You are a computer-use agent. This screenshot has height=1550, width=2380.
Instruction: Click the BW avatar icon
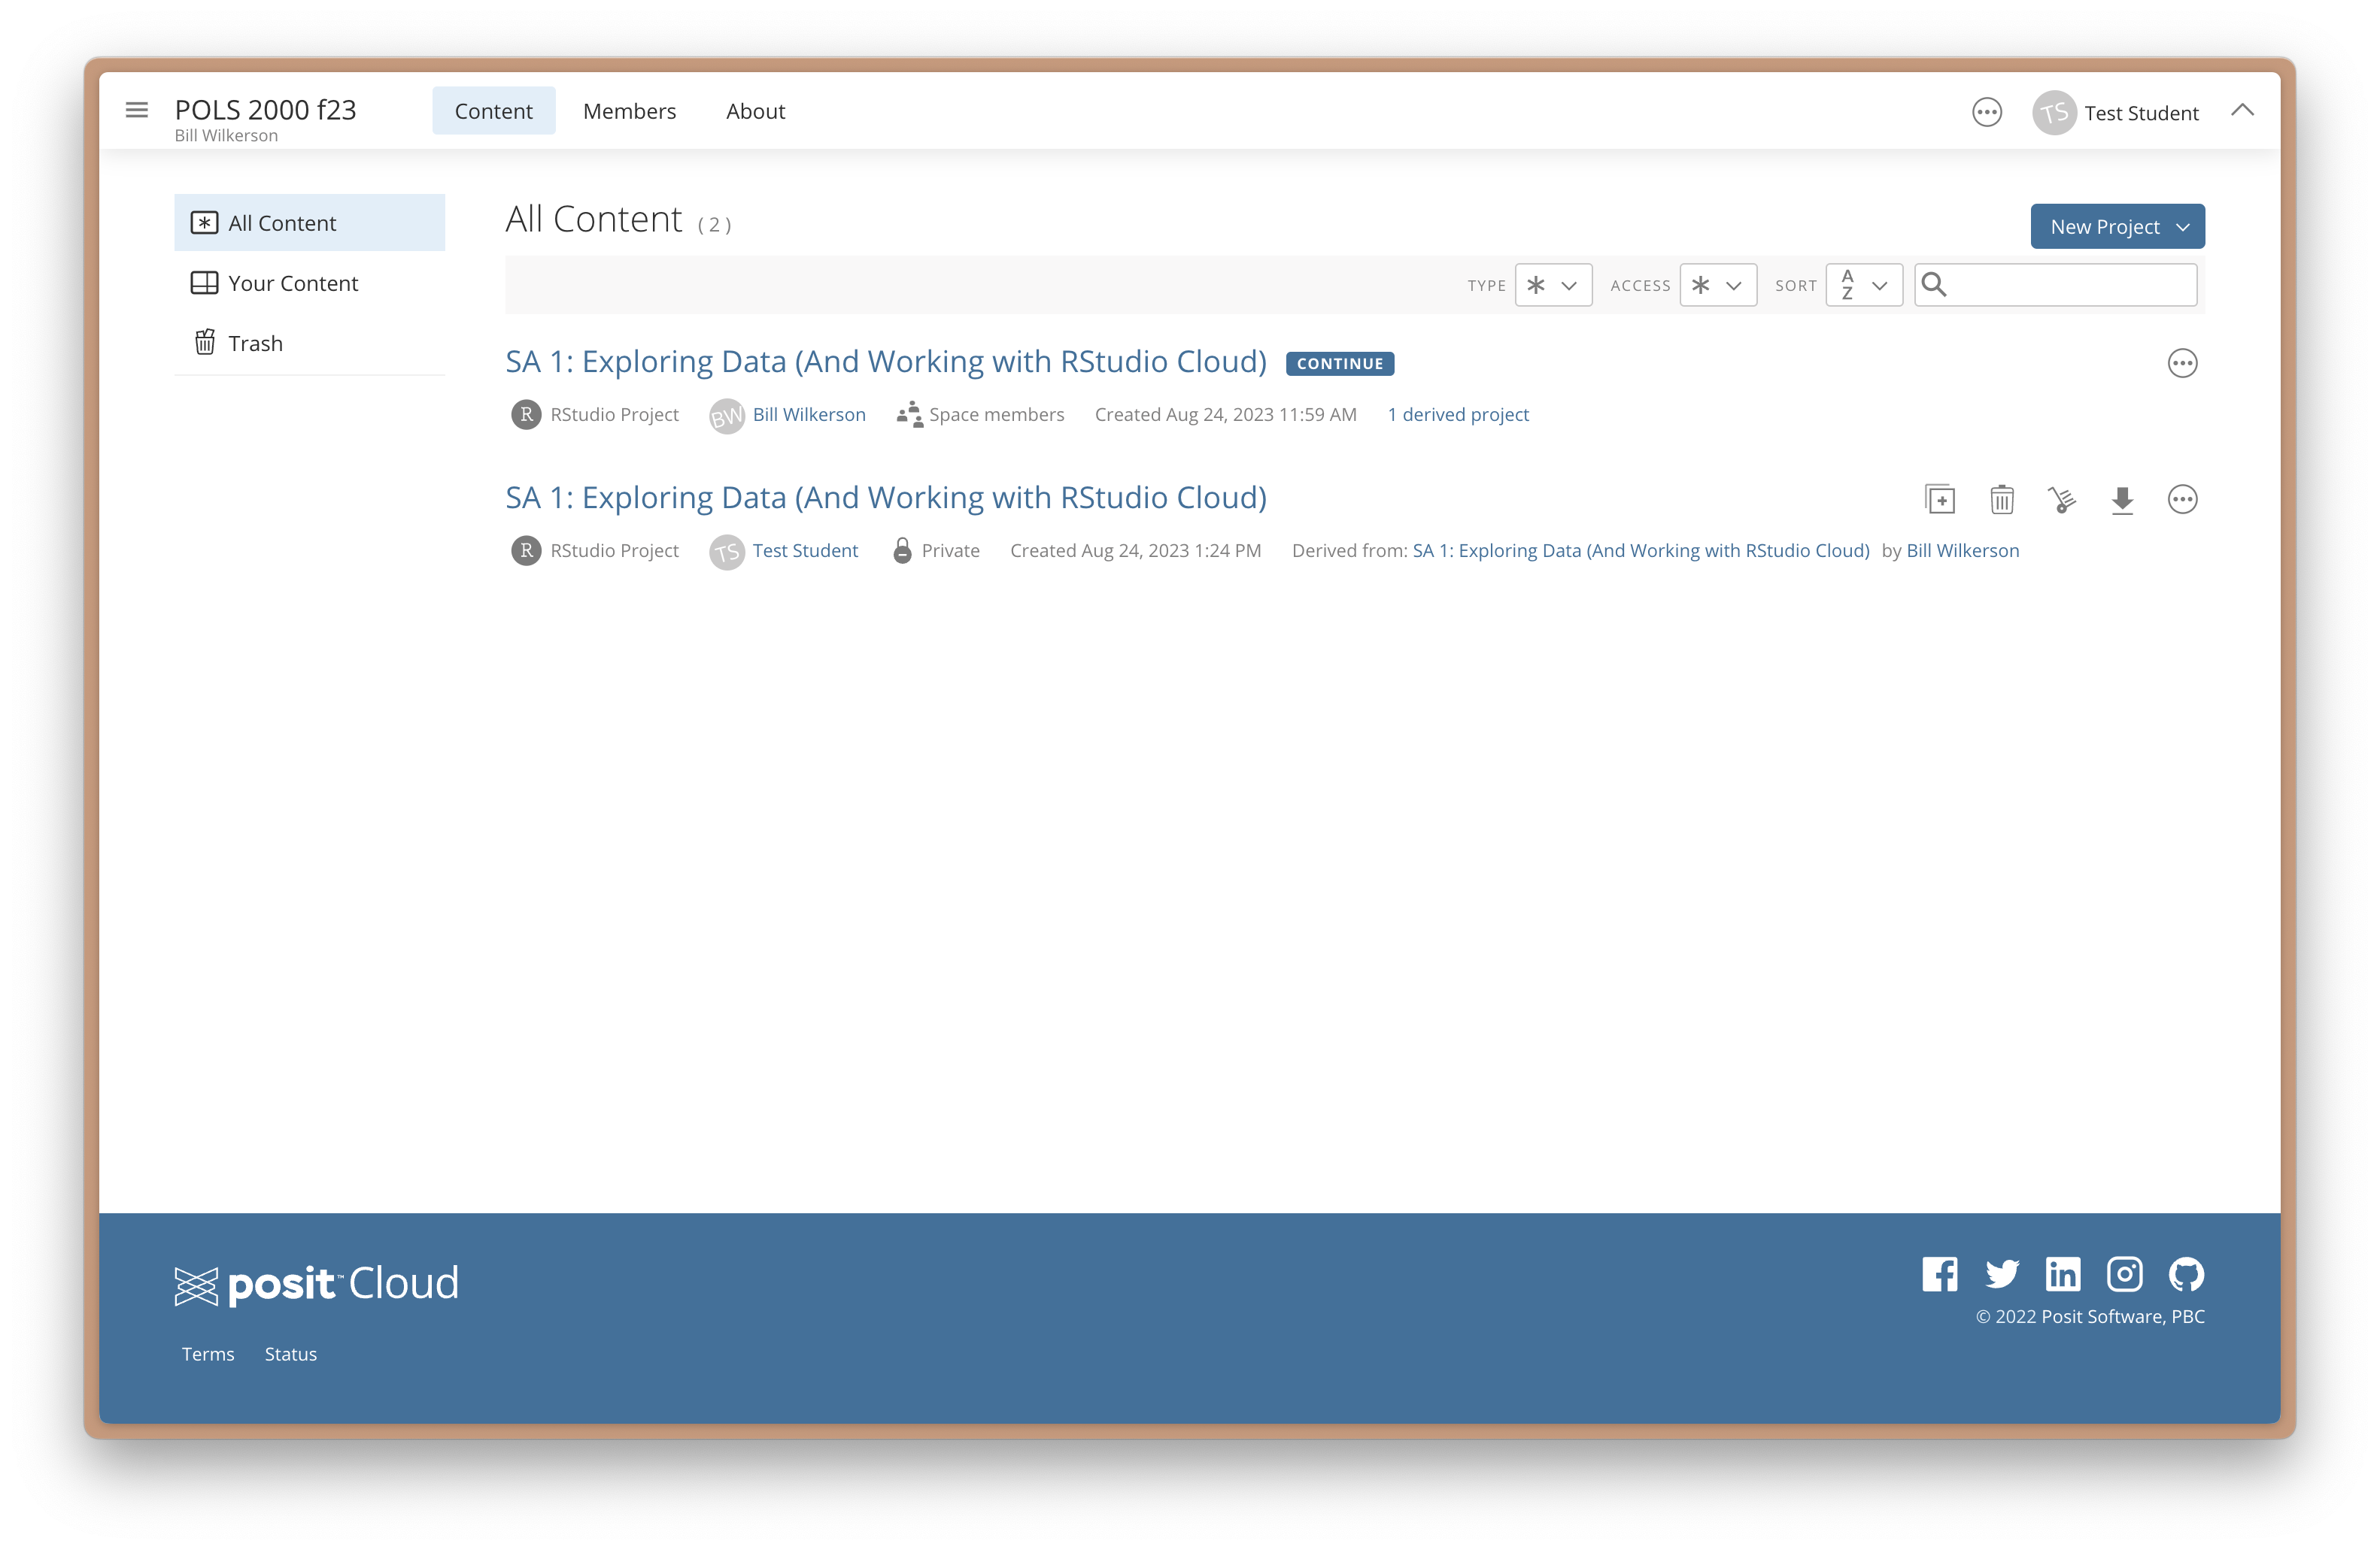[727, 416]
